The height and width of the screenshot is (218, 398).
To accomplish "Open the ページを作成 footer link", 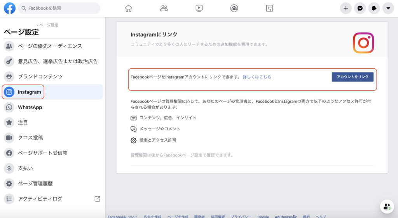I will point(178,216).
